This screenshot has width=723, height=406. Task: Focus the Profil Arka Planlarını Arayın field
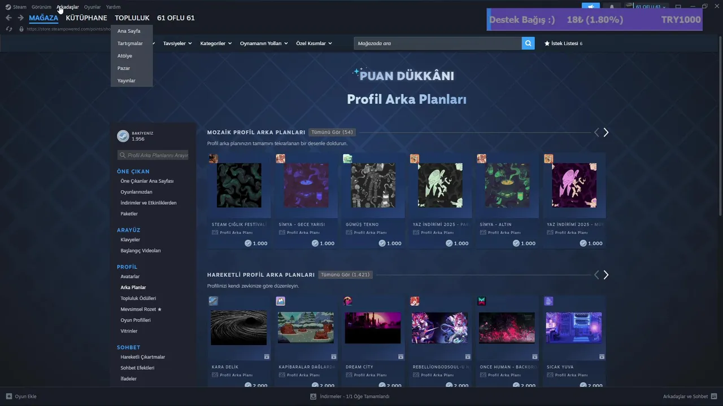(x=153, y=155)
